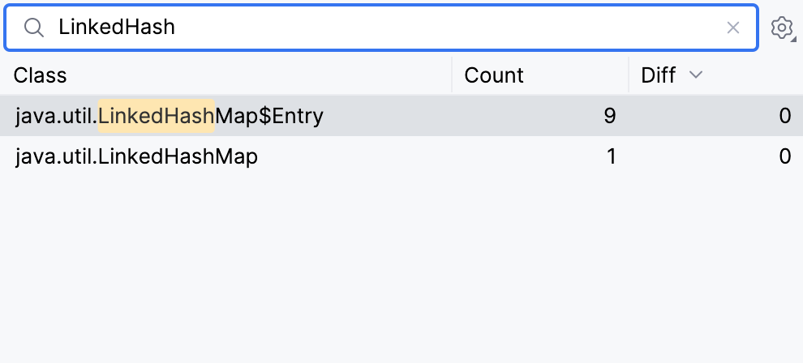Viewport: 803px width, 363px height.
Task: Click the highlighted LinkedHash match text
Action: (x=156, y=116)
